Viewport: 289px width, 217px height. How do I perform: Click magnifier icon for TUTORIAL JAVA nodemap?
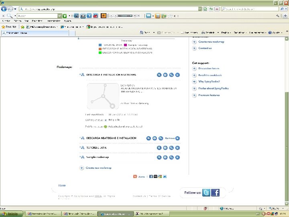[159, 148]
